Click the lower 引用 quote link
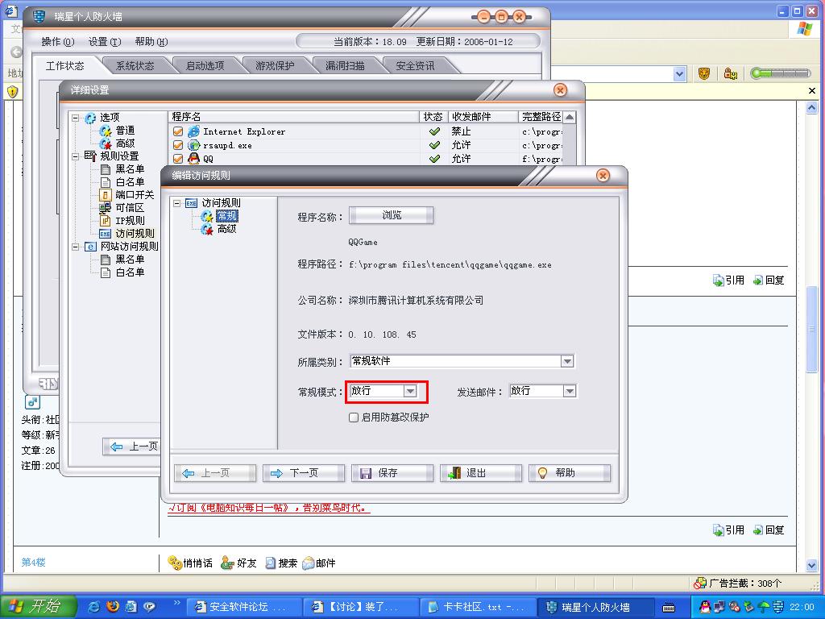 coord(728,530)
